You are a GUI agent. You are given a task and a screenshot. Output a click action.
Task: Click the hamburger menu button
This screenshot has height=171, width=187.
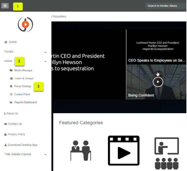tap(5, 6)
